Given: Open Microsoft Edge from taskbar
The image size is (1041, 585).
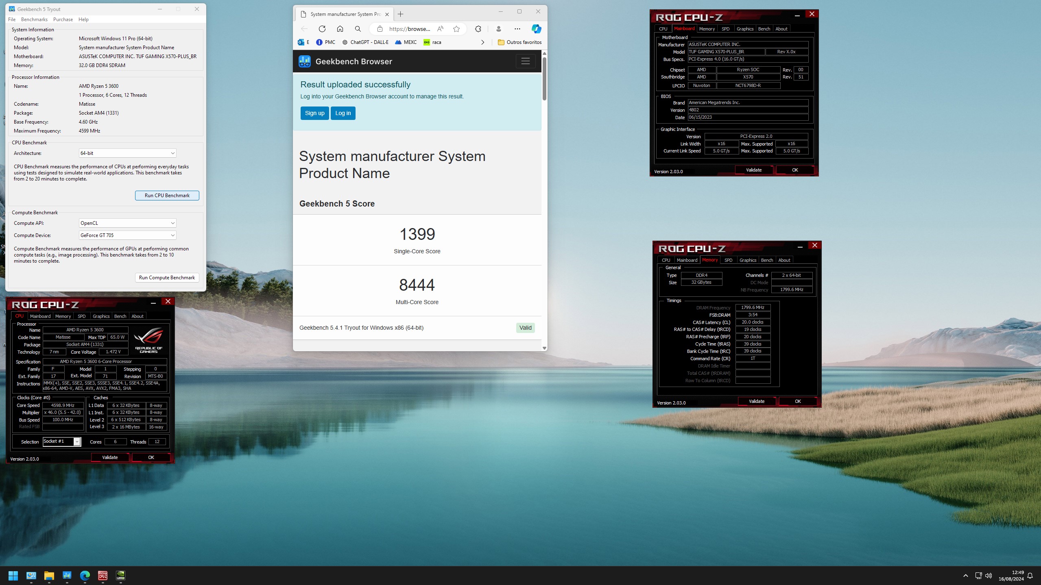Looking at the screenshot, I should pos(85,576).
